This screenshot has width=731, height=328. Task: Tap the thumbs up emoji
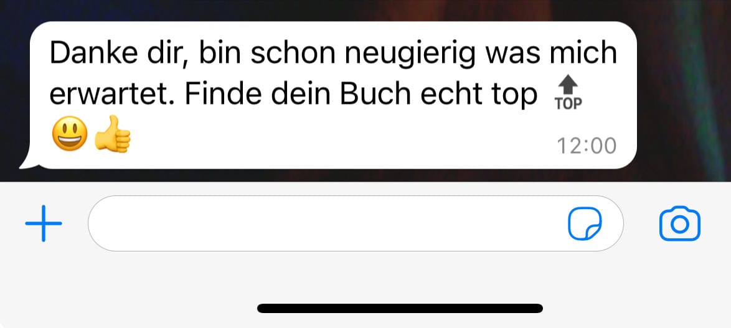[112, 134]
